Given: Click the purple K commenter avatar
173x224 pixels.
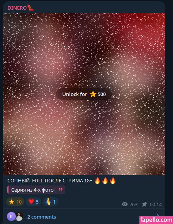Looking at the screenshot, I should pyautogui.click(x=11, y=217).
